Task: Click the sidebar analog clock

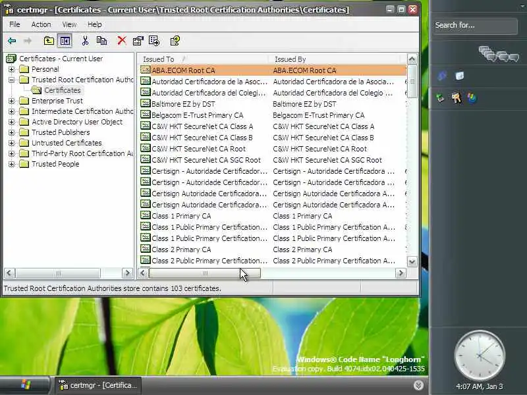Action: 480,355
